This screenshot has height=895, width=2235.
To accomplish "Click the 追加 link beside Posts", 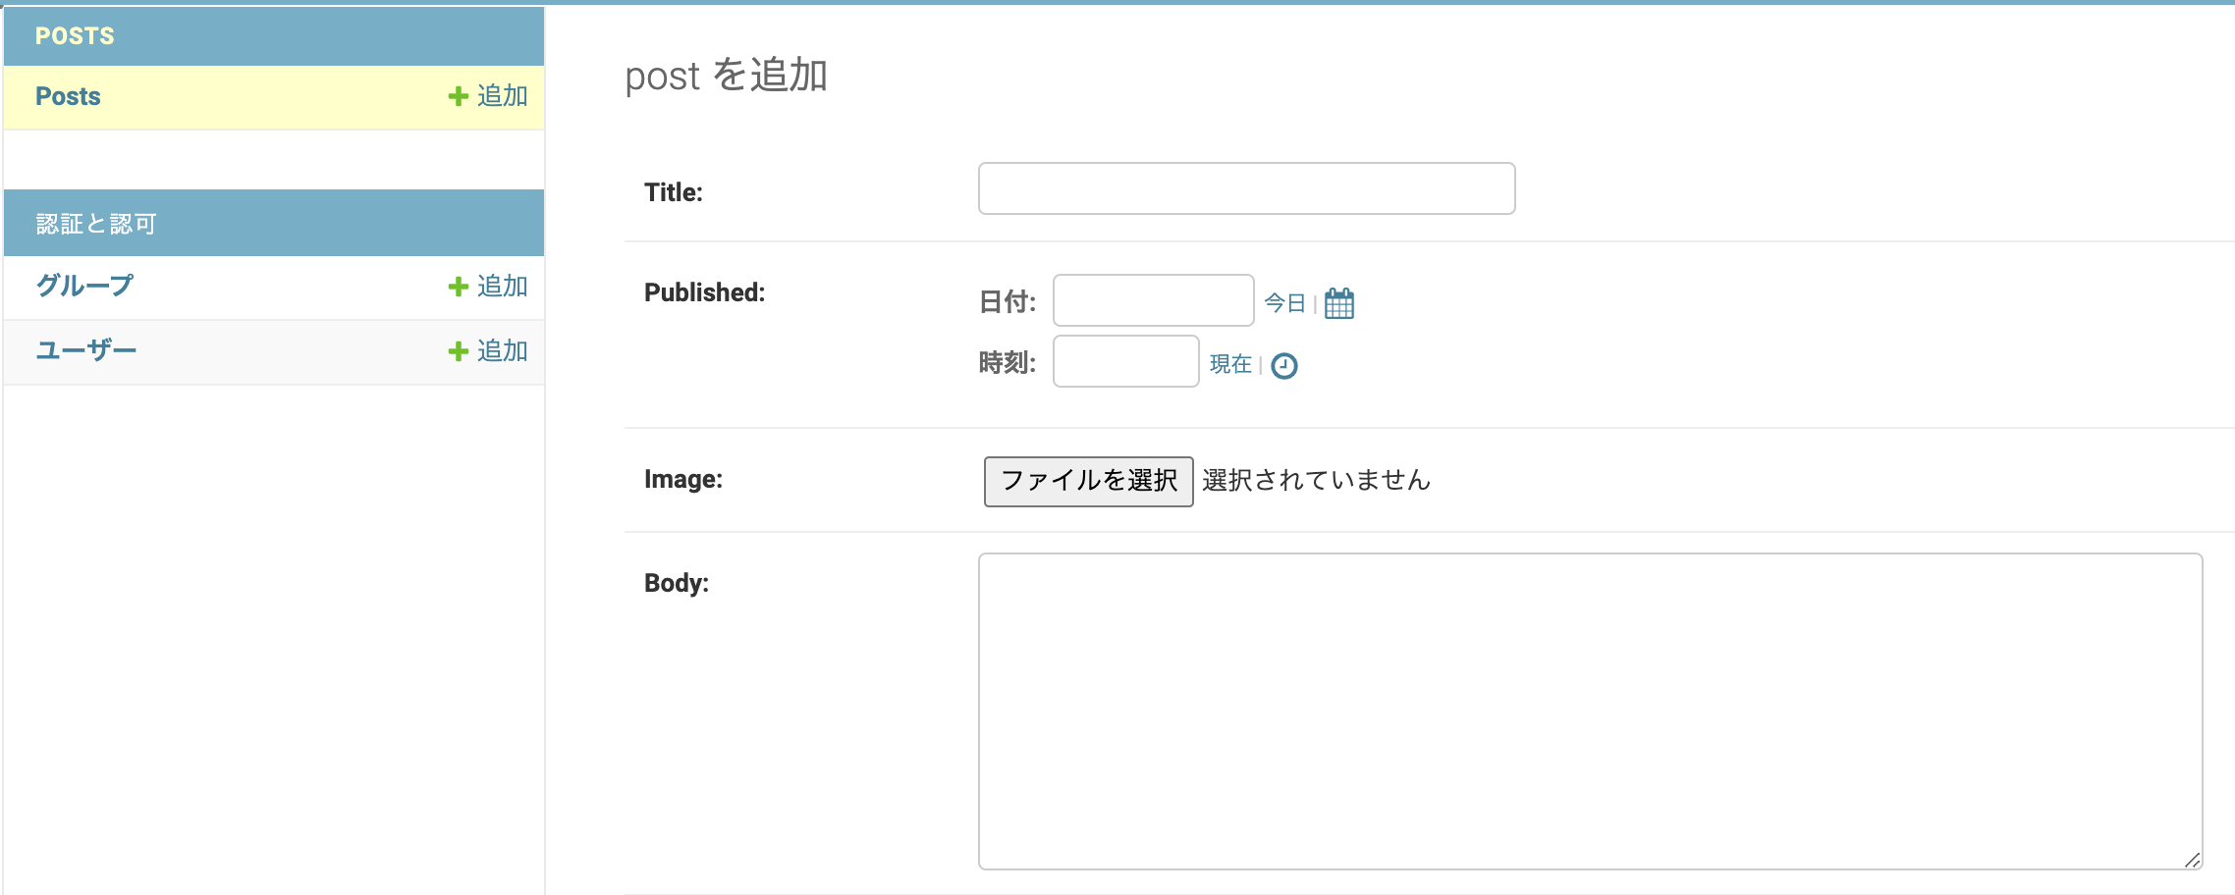I will pyautogui.click(x=488, y=96).
